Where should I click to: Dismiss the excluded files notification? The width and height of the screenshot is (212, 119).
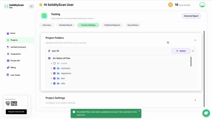tap(139, 111)
